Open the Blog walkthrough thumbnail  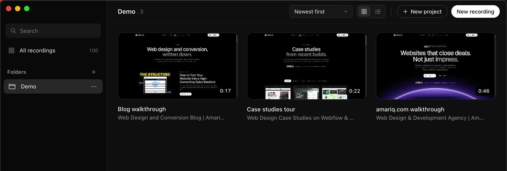click(x=177, y=66)
